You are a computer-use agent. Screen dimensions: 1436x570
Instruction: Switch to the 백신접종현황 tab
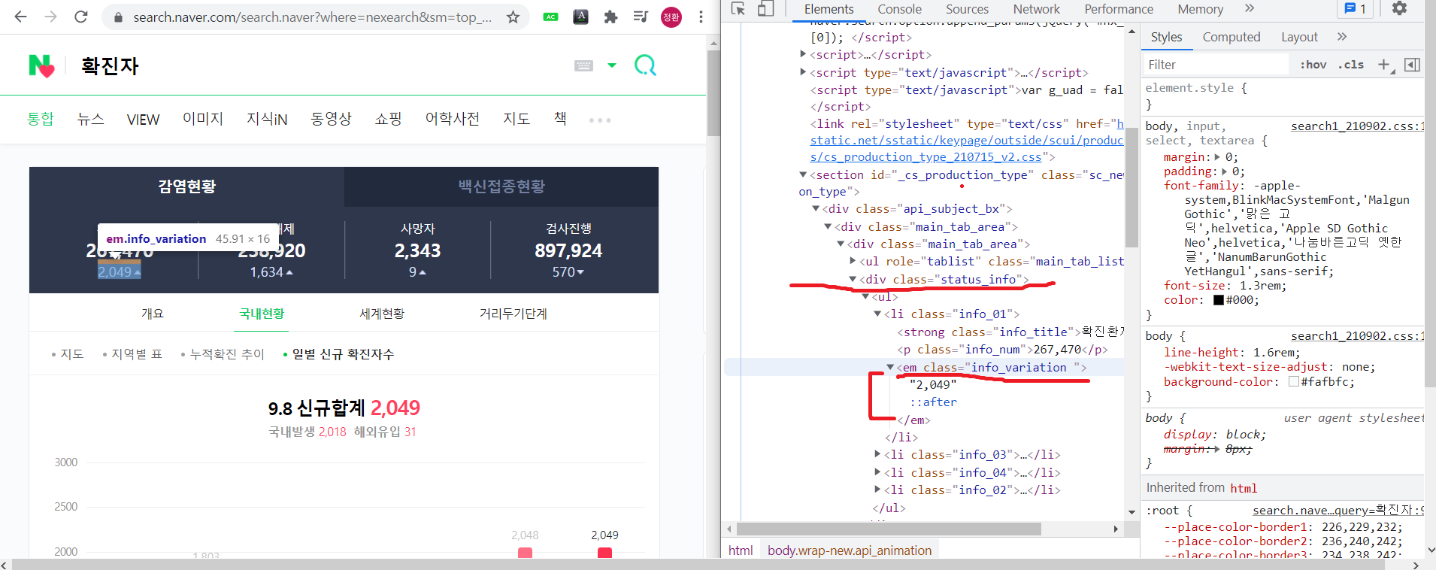(x=501, y=186)
